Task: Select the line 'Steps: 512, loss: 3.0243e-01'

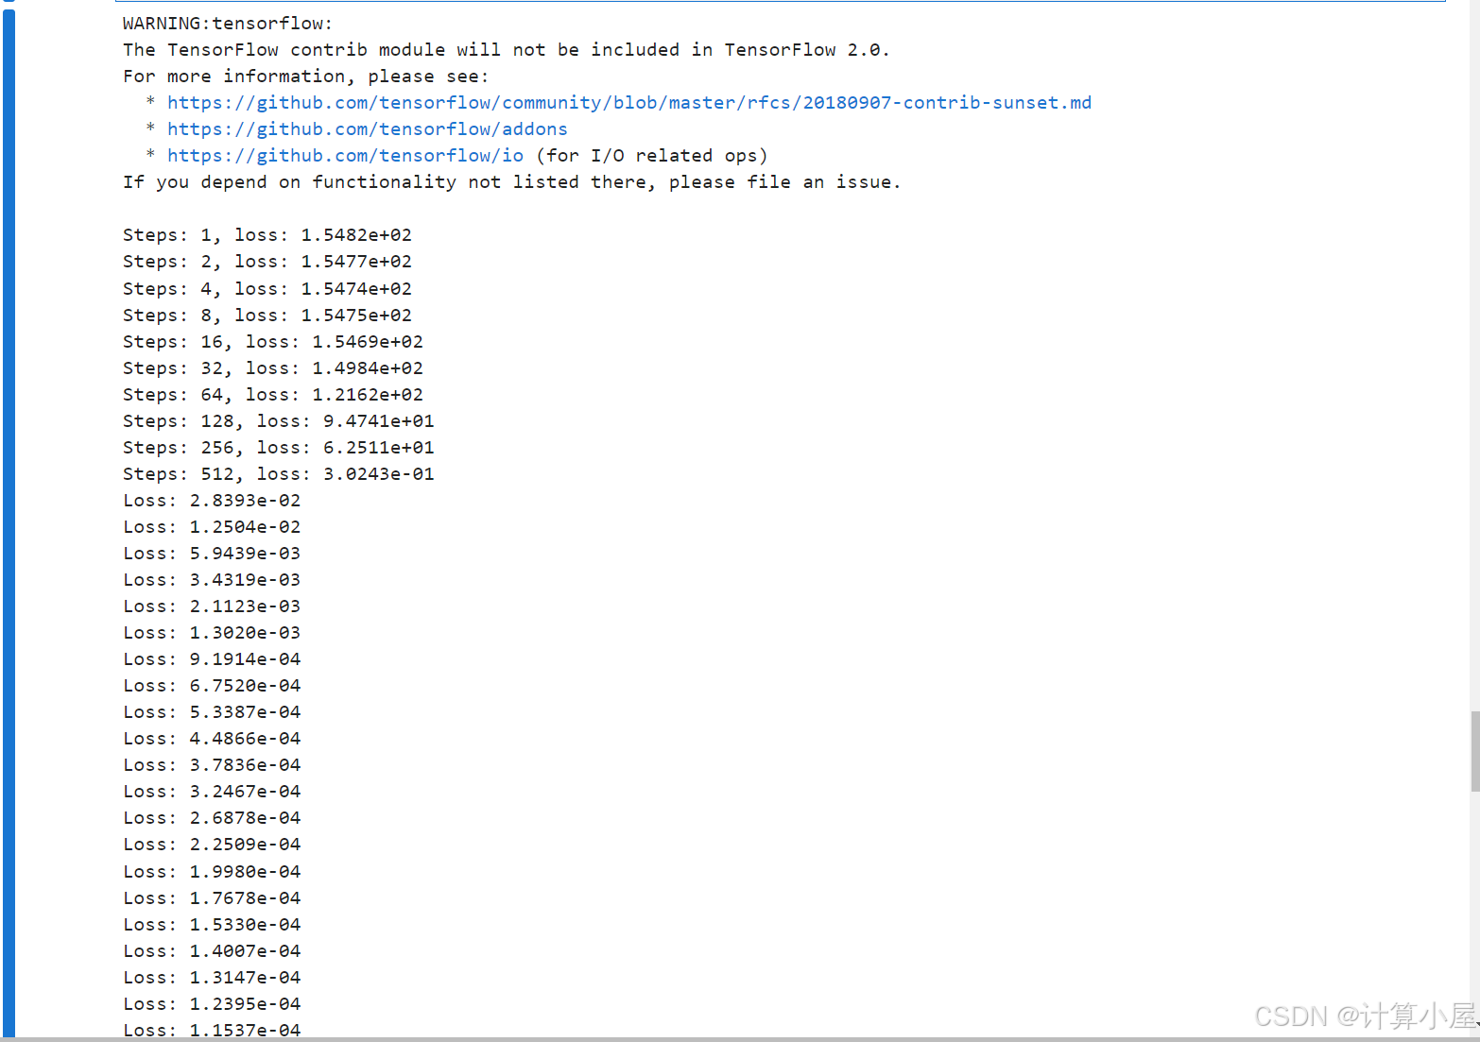Action: click(279, 474)
